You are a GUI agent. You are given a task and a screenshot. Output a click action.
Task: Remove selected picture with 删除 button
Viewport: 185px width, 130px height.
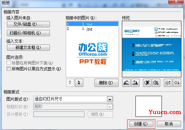[x=106, y=83]
